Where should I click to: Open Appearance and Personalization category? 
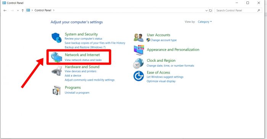coord(173,50)
